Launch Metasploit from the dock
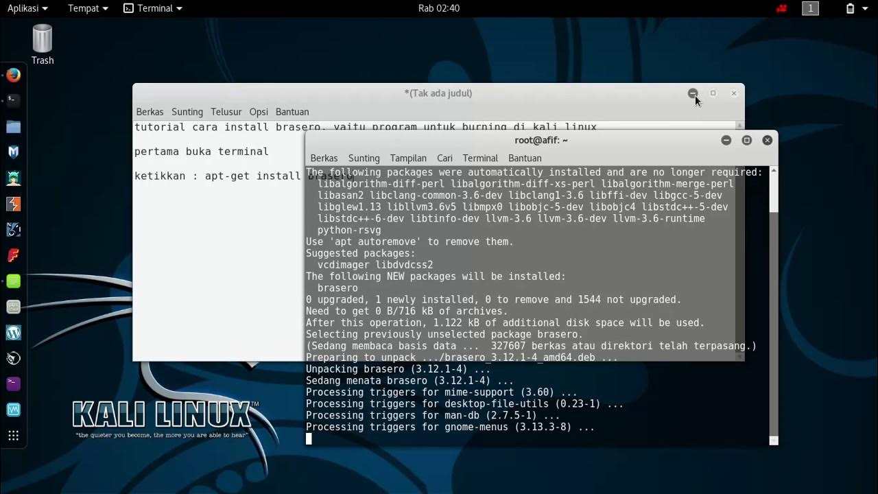Image resolution: width=878 pixels, height=494 pixels. (14, 152)
